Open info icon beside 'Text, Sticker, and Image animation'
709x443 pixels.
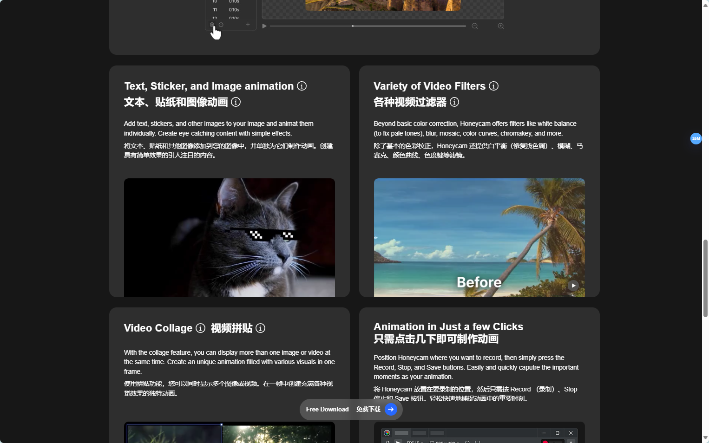pos(302,86)
